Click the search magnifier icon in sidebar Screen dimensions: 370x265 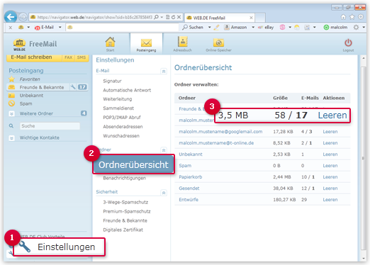[11, 126]
